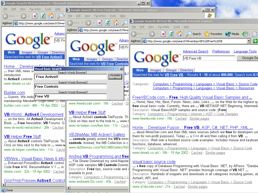Click Back arrow in VB Free ActiveX window
Screen dimensions: 258x193
click(x=6, y=16)
